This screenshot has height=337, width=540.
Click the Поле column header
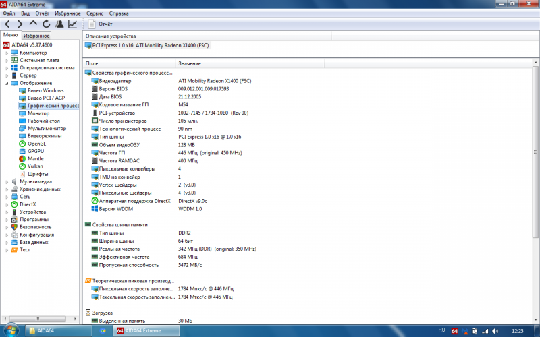pos(130,63)
